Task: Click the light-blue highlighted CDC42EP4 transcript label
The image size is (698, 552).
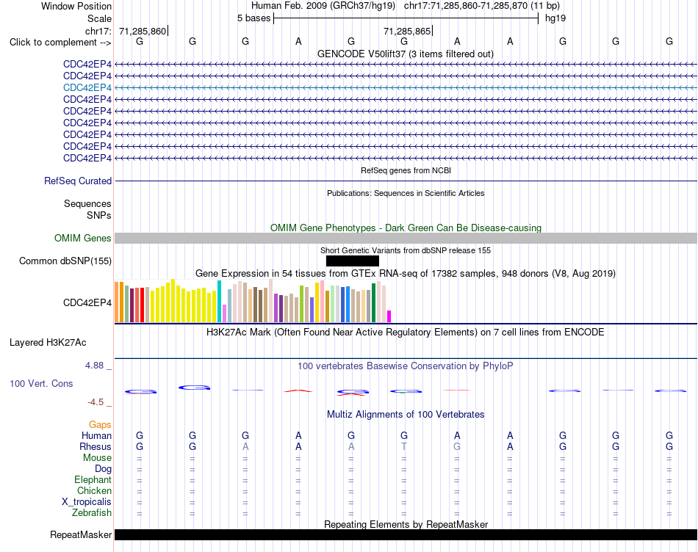Action: (x=87, y=87)
